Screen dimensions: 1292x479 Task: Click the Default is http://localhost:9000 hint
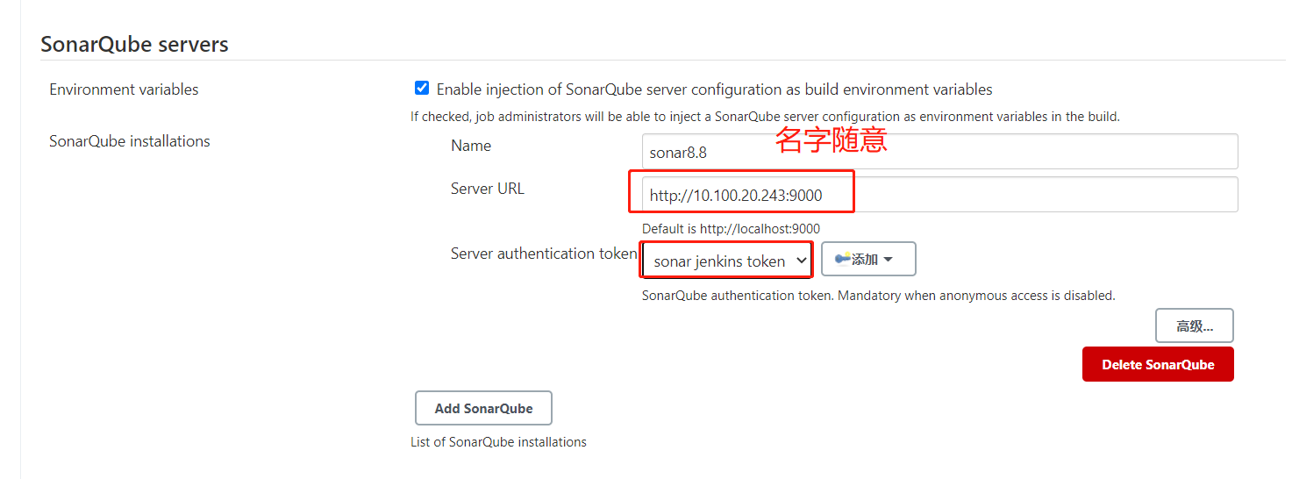[731, 229]
